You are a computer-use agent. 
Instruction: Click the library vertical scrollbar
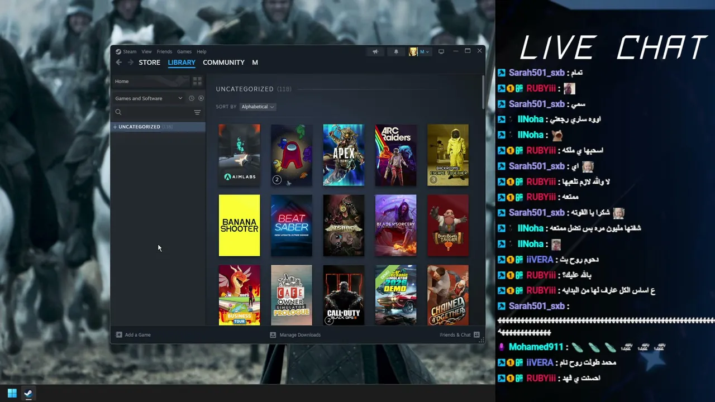coord(483,92)
